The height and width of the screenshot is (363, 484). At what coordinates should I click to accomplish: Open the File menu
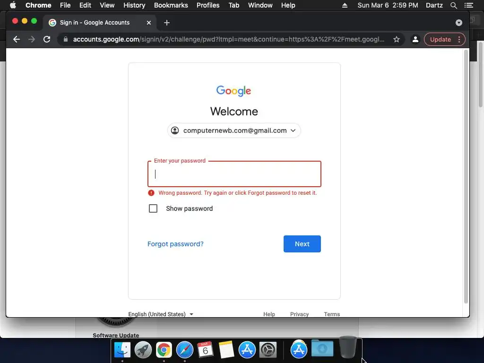(x=65, y=5)
